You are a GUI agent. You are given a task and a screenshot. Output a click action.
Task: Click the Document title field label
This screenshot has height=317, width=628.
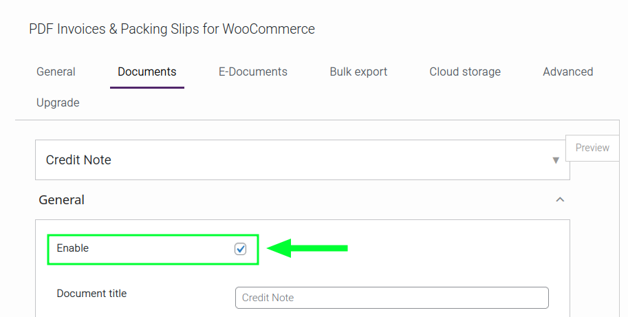point(91,293)
